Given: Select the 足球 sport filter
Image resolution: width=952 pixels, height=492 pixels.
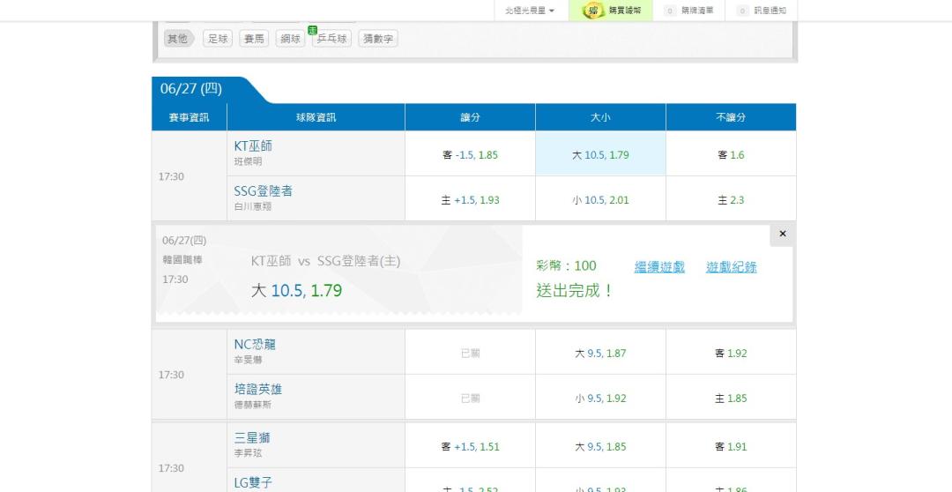Looking at the screenshot, I should click(218, 38).
